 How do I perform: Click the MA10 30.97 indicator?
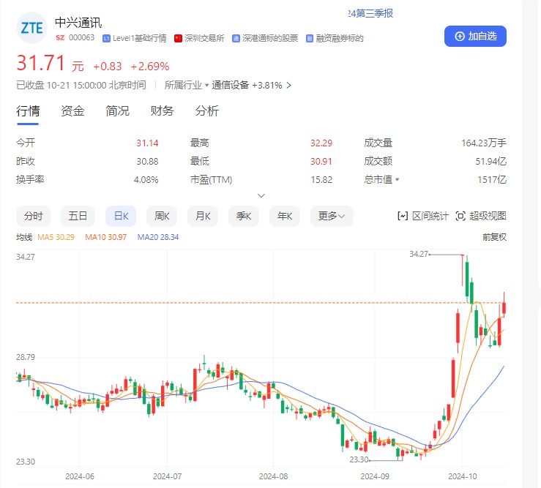[x=106, y=237]
